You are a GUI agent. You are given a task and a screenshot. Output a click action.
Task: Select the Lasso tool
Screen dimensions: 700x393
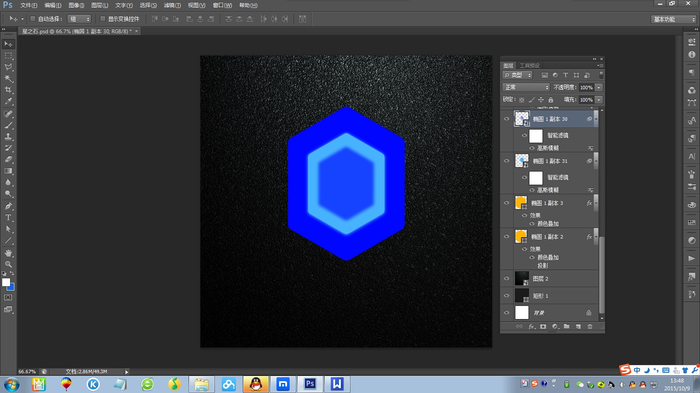[x=8, y=67]
